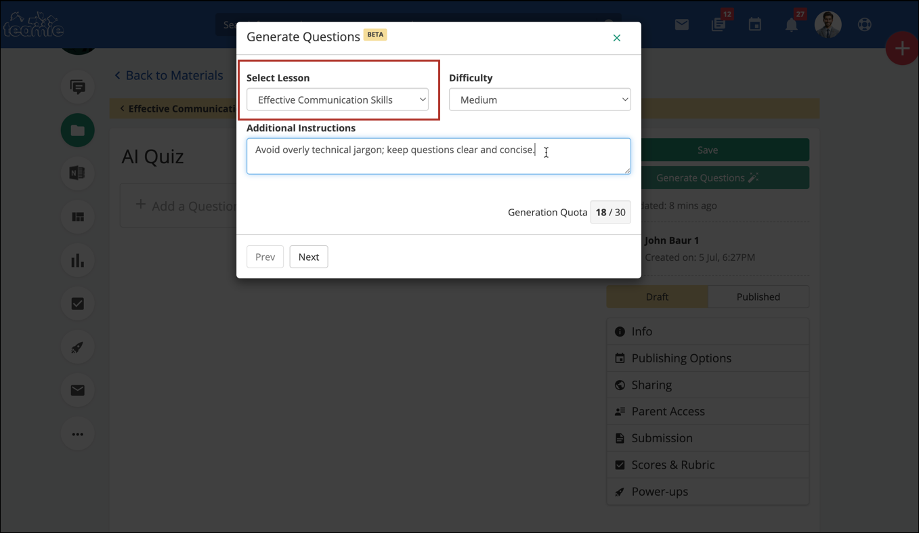Click the rocket sidebar icon
The height and width of the screenshot is (533, 919).
(78, 347)
